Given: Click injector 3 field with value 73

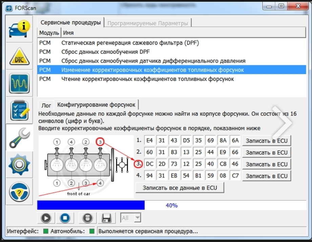Looking at the screenshot, I should click(x=174, y=164).
